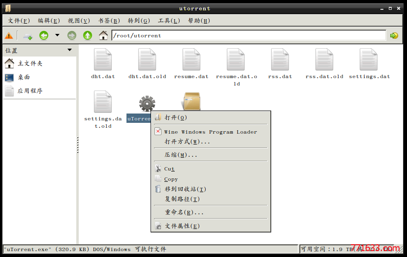Select the dht.dat.old file icon
Screen dimensions: 407x257
point(147,59)
